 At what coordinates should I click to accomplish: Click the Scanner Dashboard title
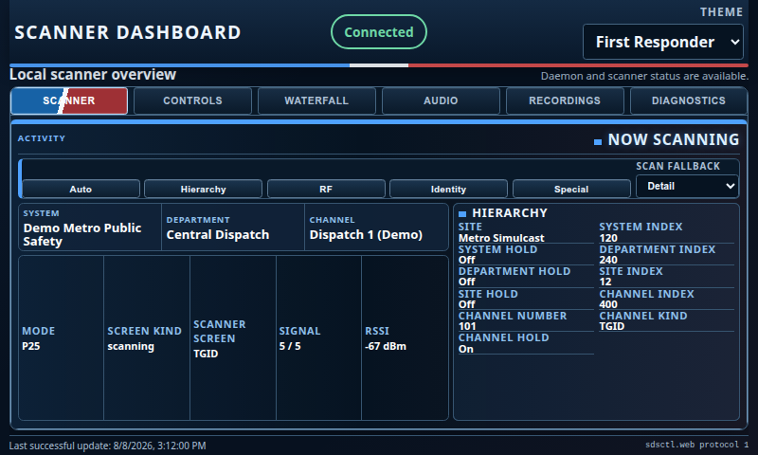pos(128,32)
